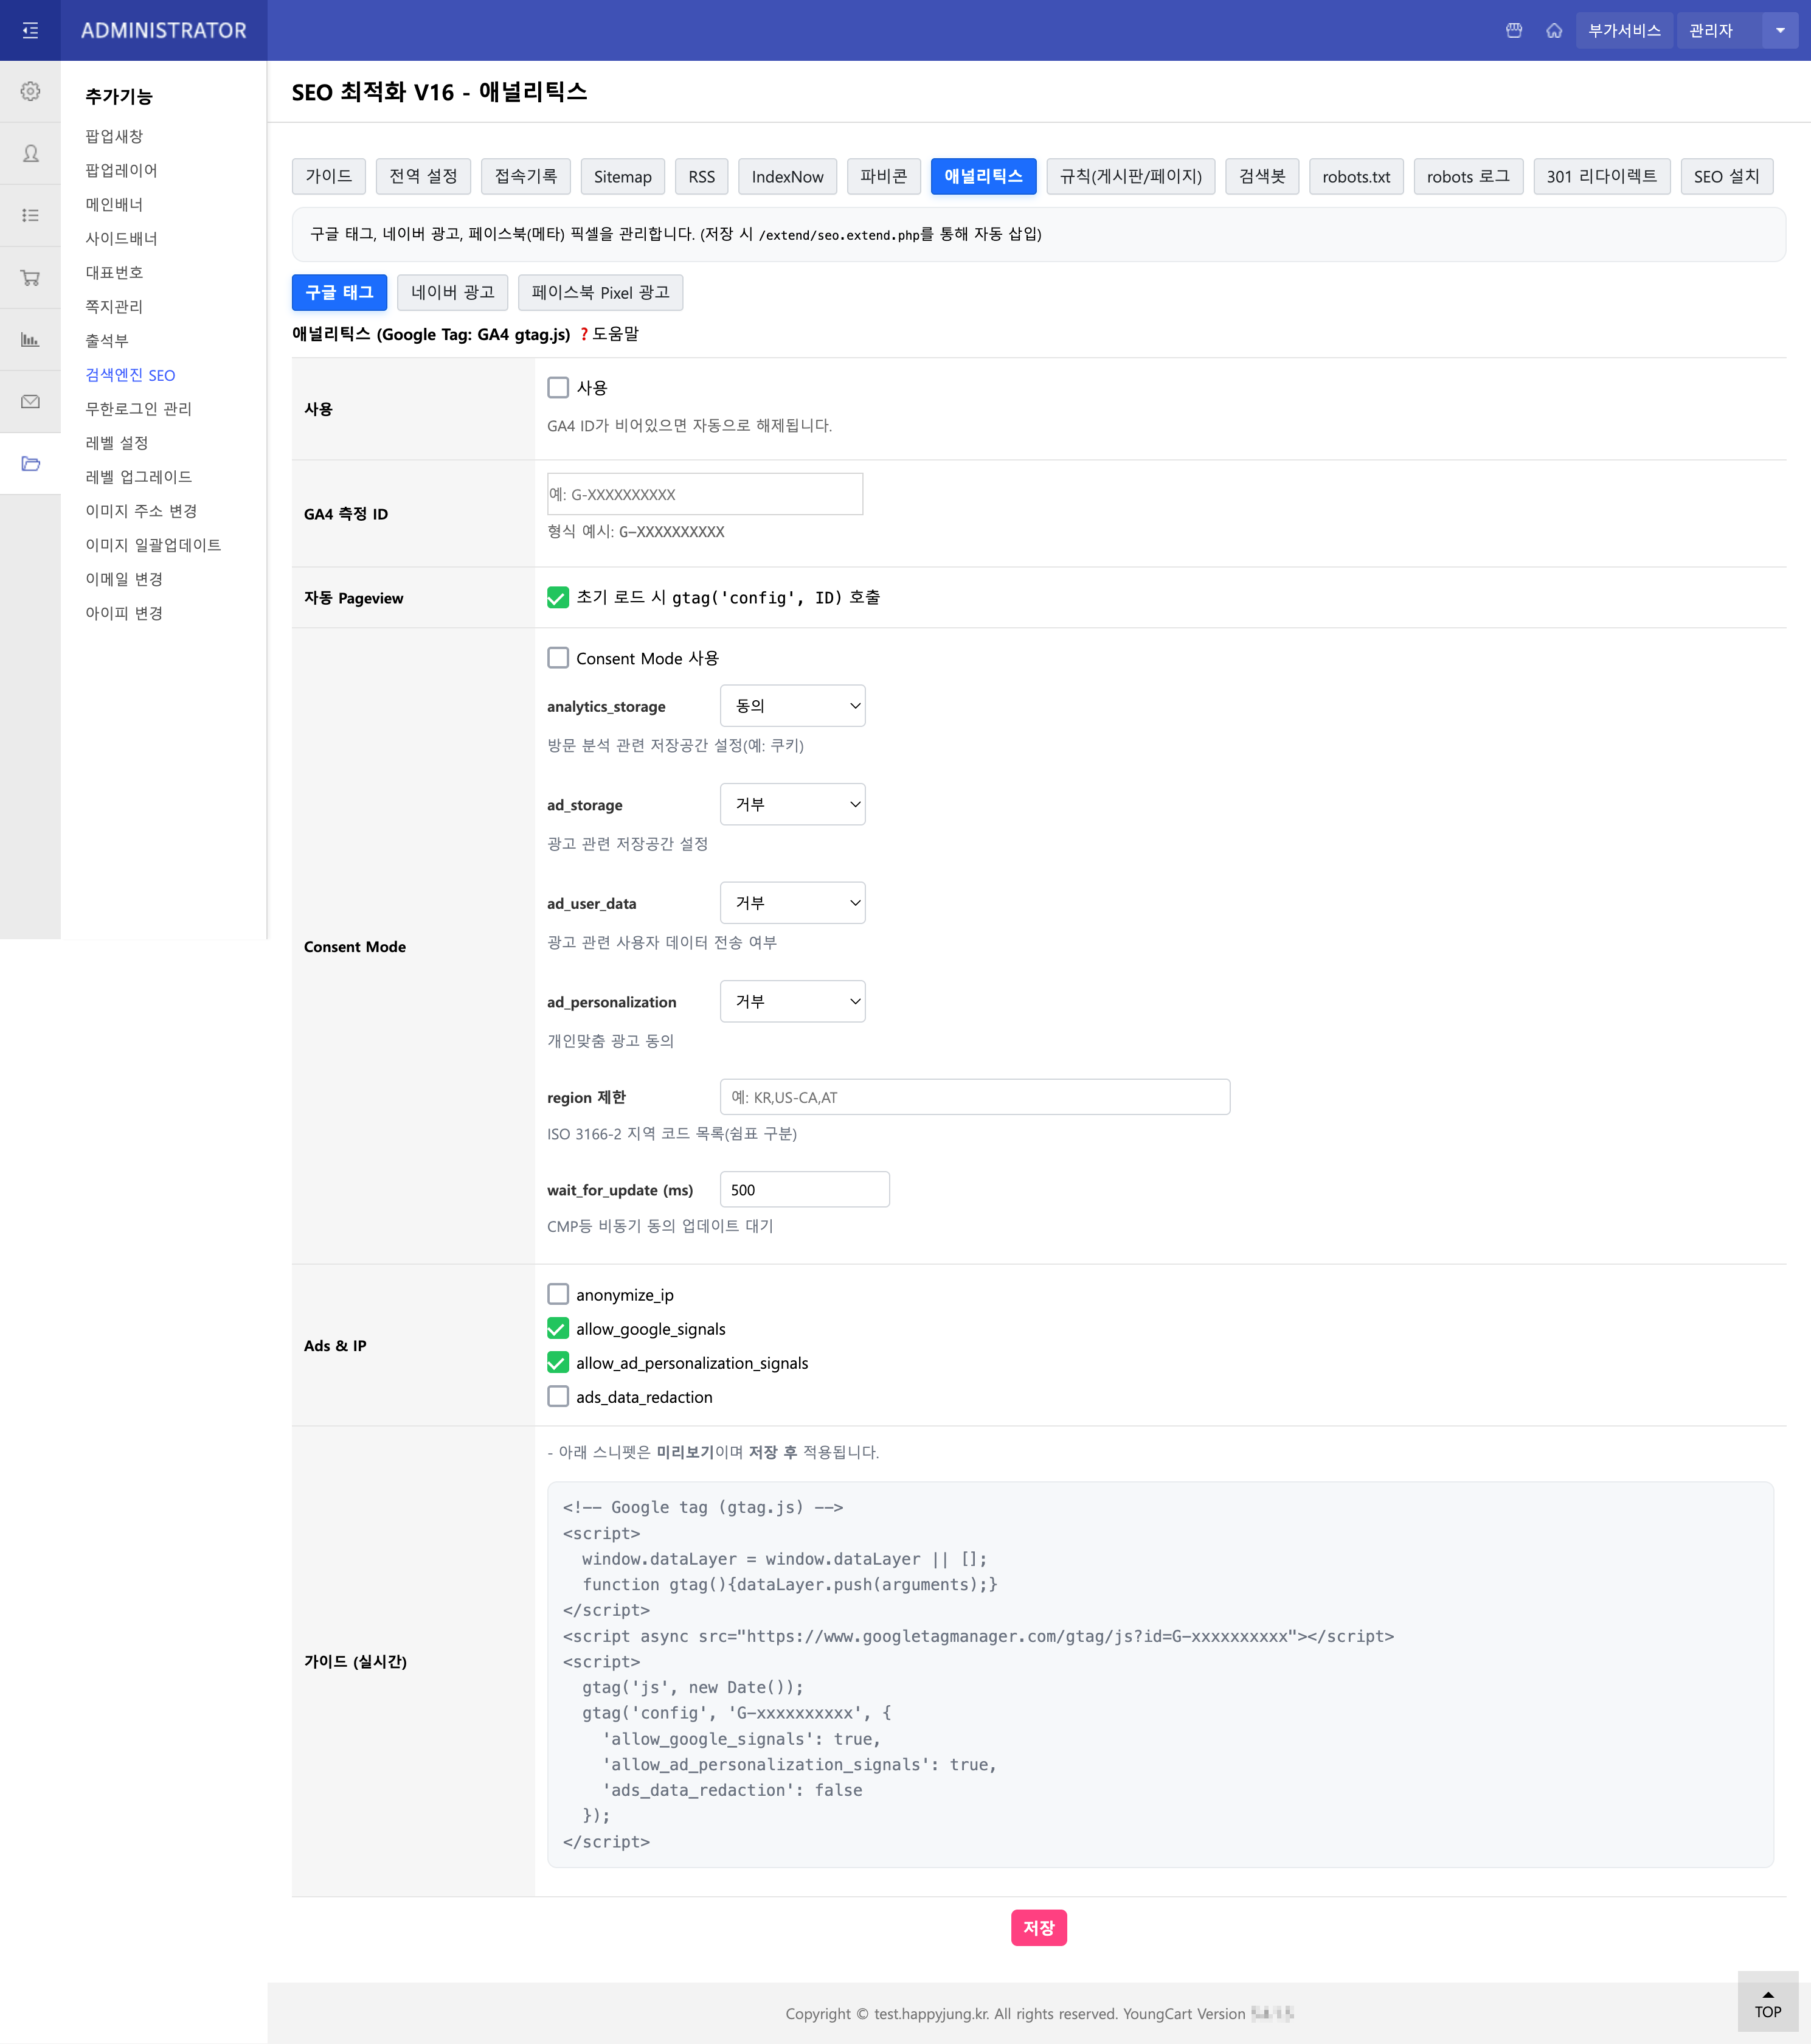Image resolution: width=1811 pixels, height=2044 pixels.
Task: Open the analytics_storage dropdown
Action: click(x=792, y=706)
